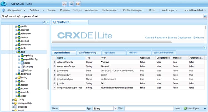Image resolution: width=208 pixels, height=112 pixels.
Task: Click the refresh icon beside Alle speichern
Action: coord(4,10)
